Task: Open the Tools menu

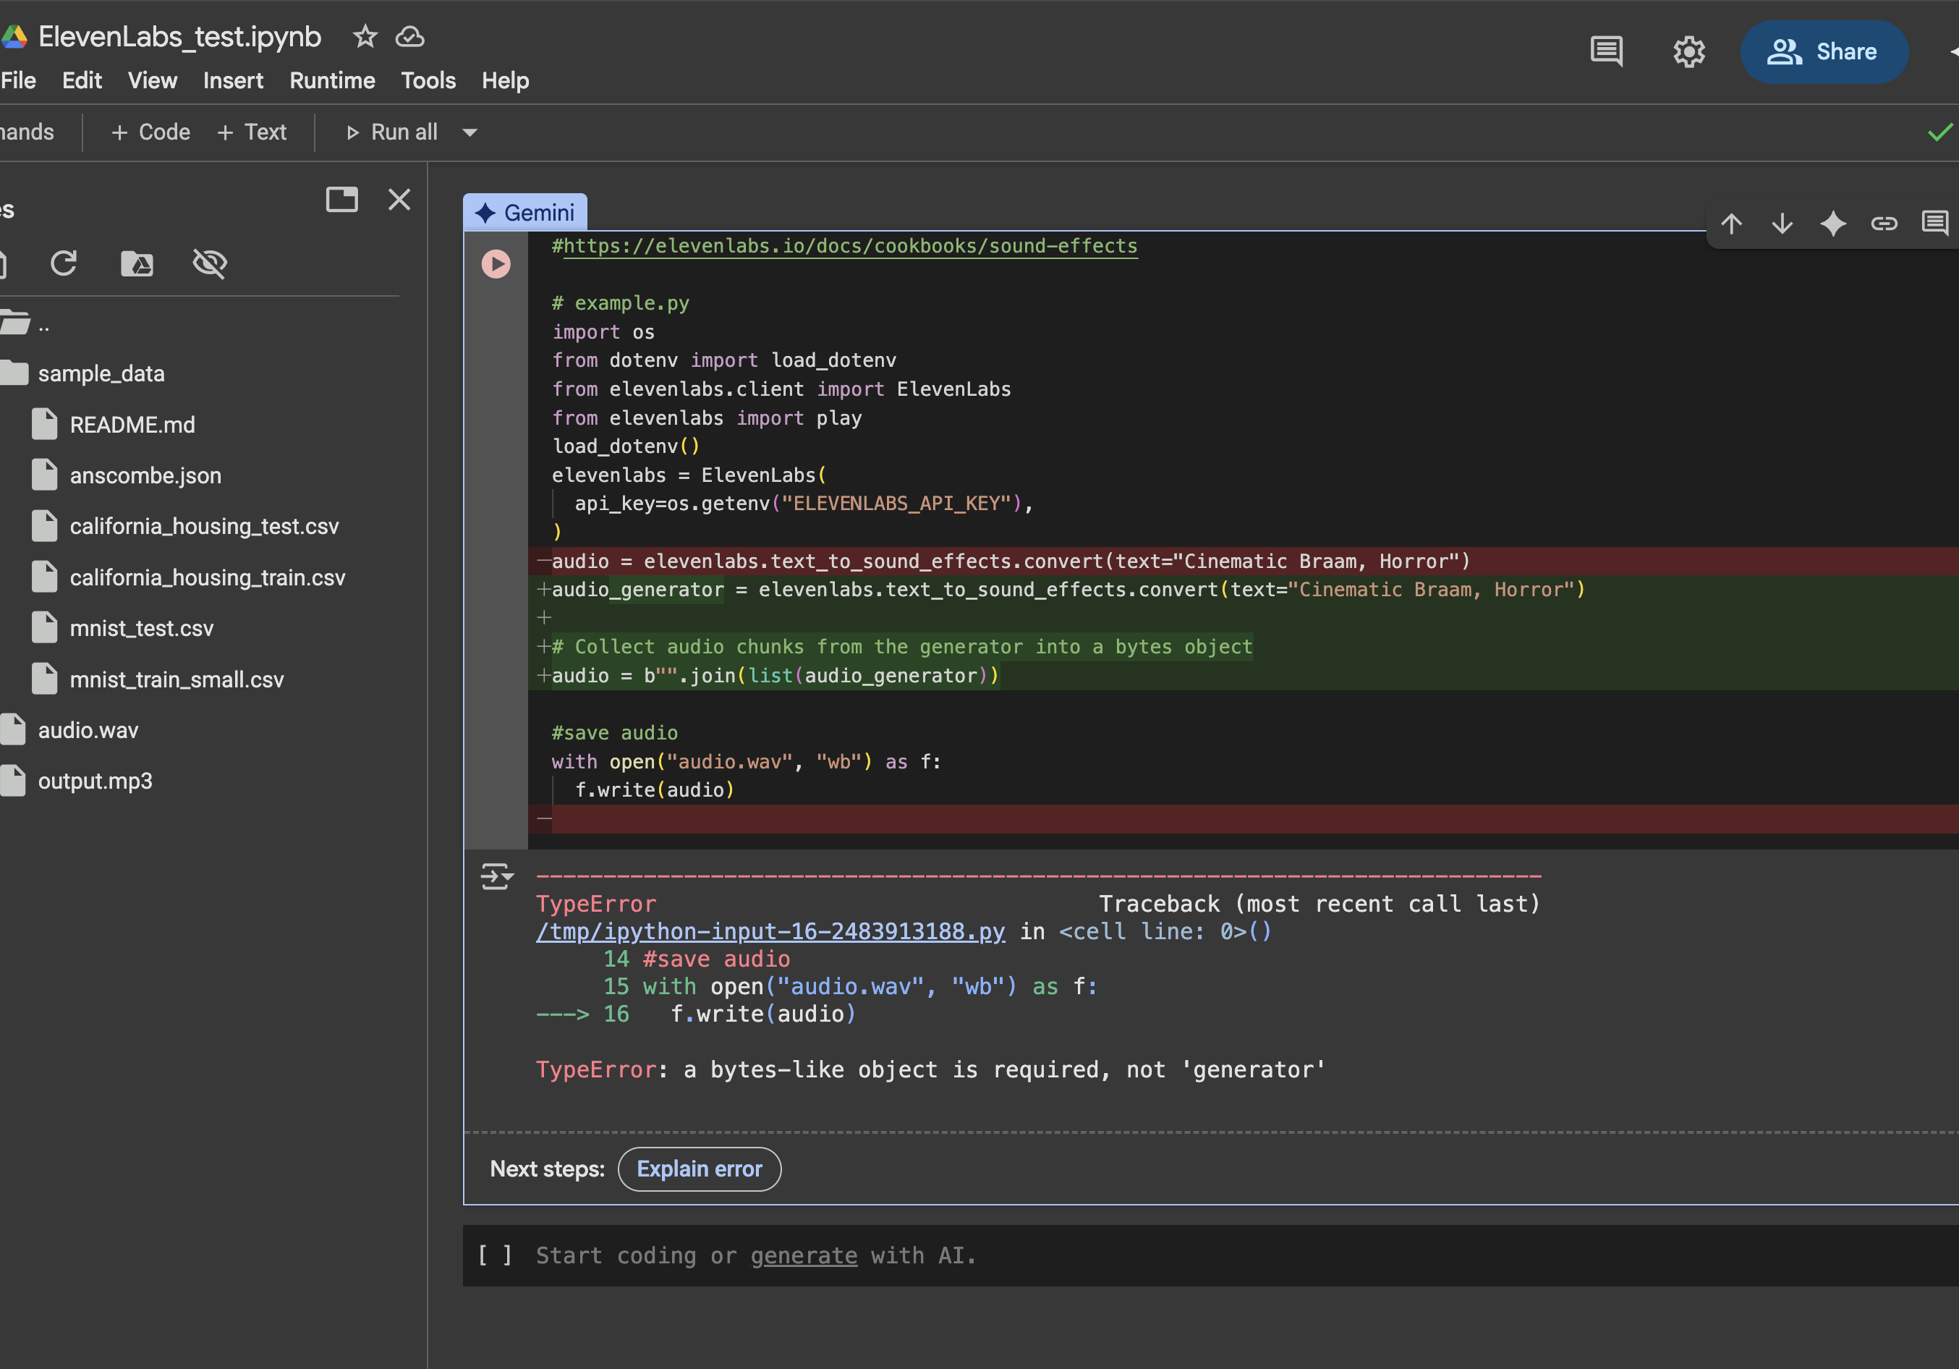Action: [x=428, y=80]
